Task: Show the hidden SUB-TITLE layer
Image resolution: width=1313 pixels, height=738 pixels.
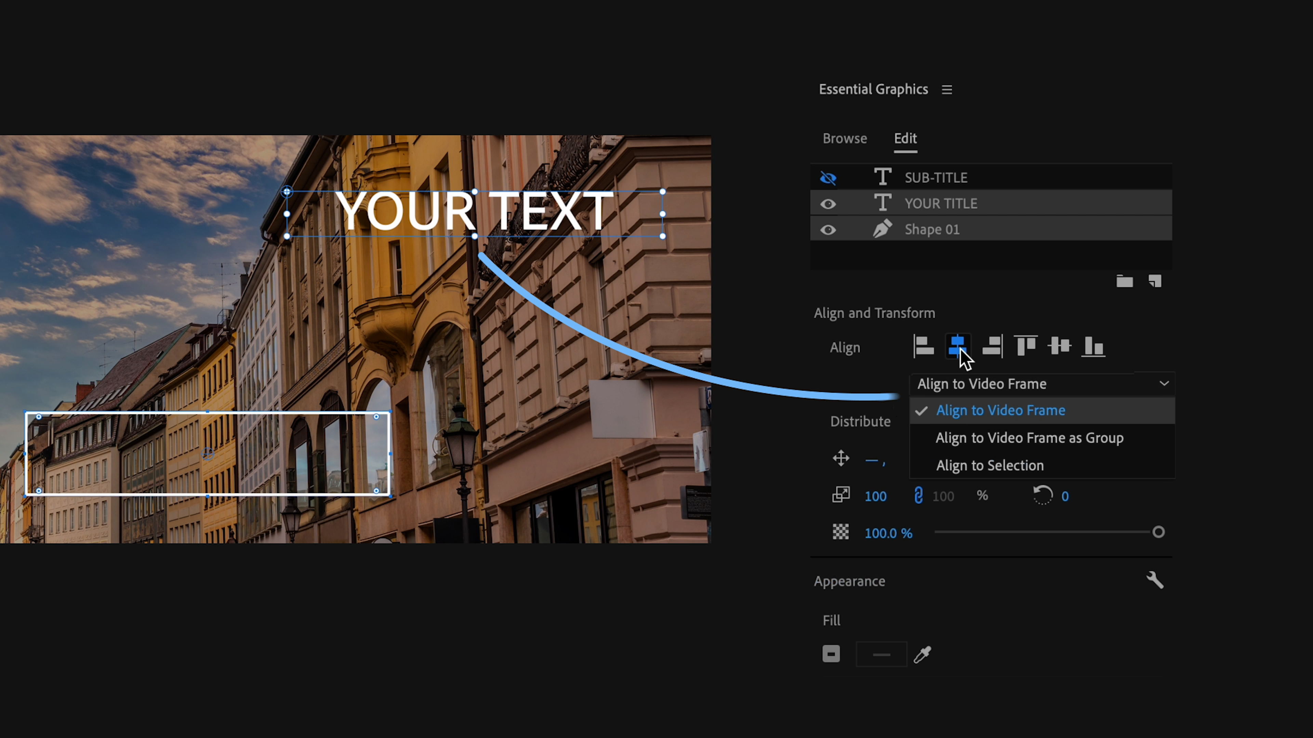Action: 828,178
